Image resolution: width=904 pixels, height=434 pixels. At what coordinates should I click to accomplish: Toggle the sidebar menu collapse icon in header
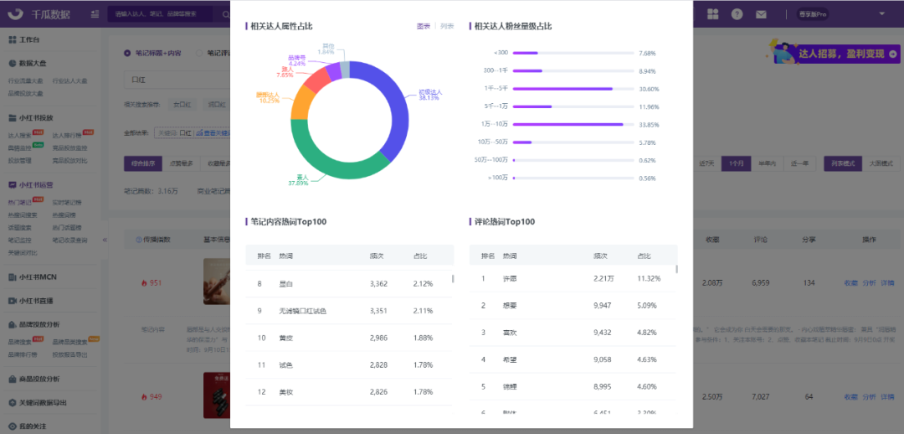pyautogui.click(x=95, y=14)
